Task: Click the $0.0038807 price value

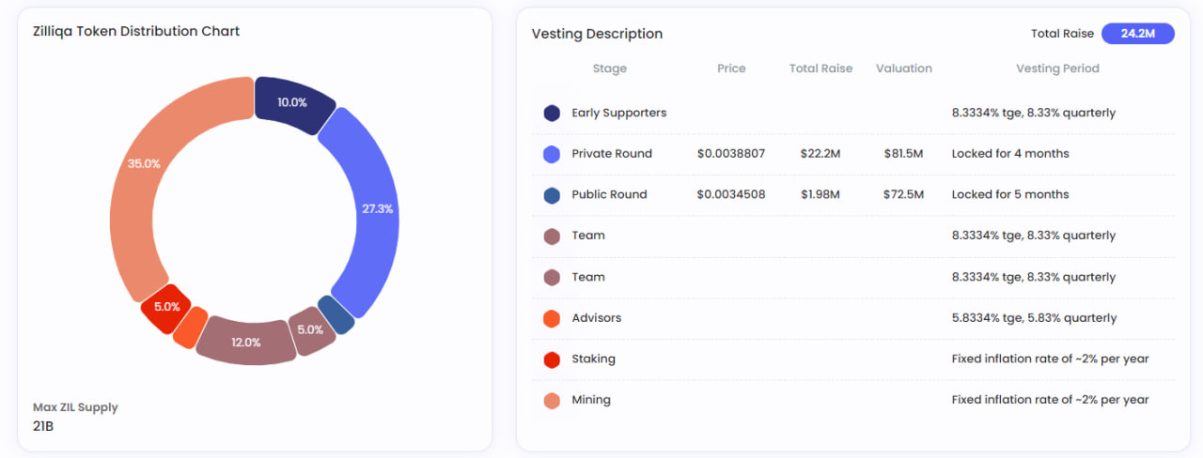Action: coord(731,154)
